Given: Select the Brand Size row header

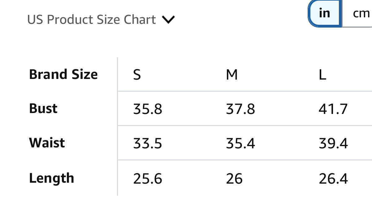Looking at the screenshot, I should 63,75.
